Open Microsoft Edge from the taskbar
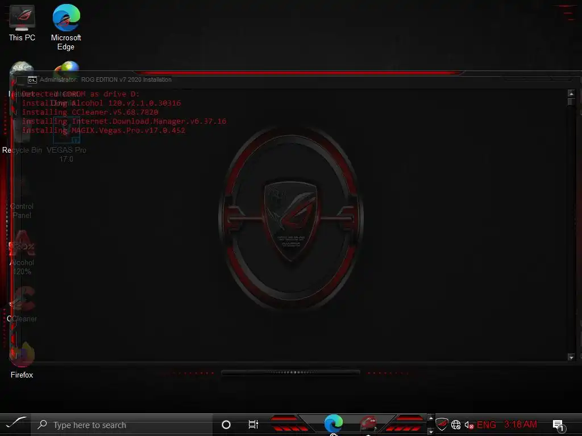Viewport: 582px width, 436px height. tap(333, 424)
